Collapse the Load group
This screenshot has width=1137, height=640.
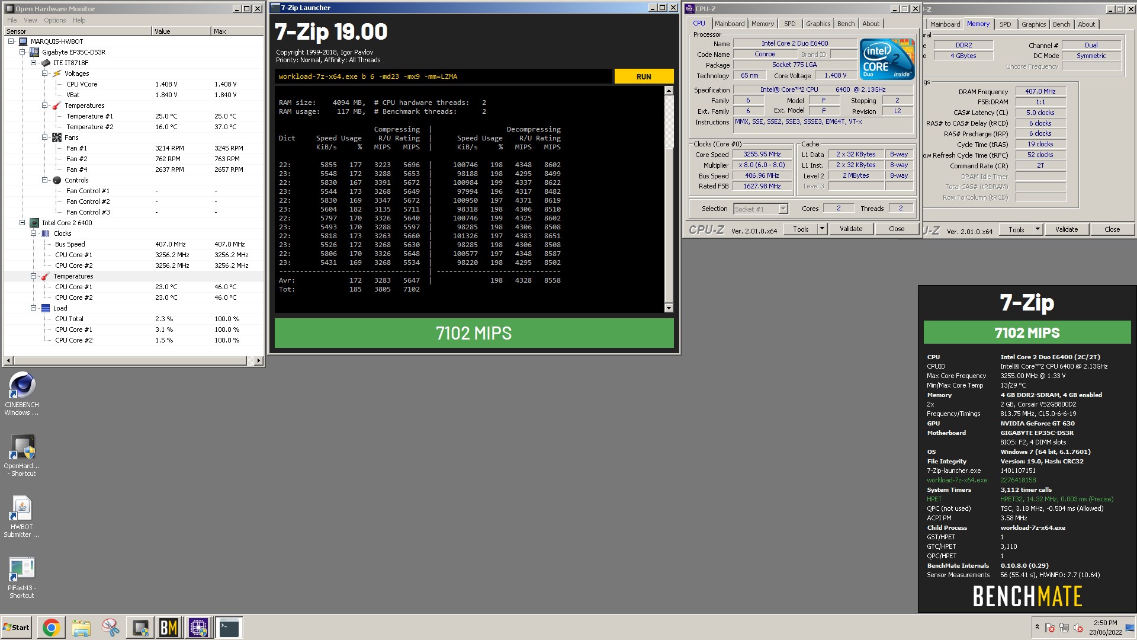pyautogui.click(x=34, y=308)
